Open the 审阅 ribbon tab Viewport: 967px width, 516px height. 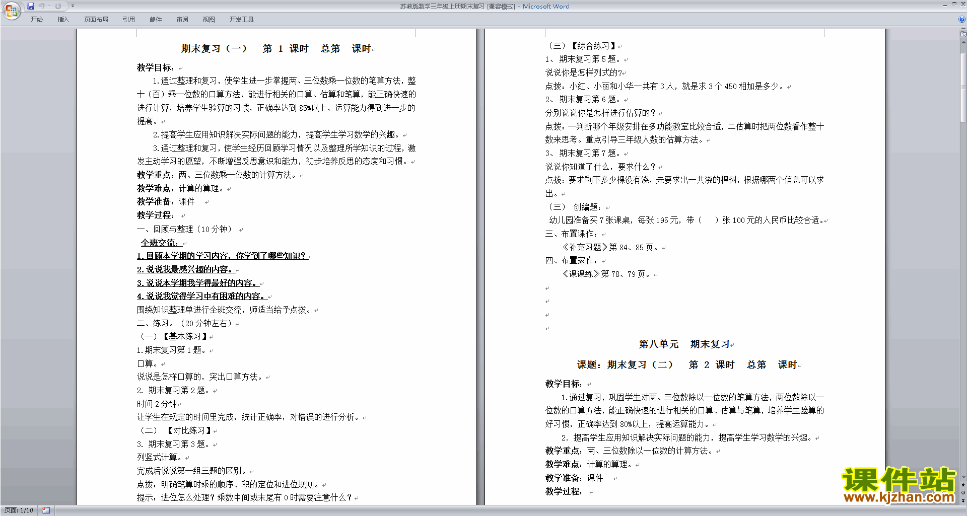[182, 19]
